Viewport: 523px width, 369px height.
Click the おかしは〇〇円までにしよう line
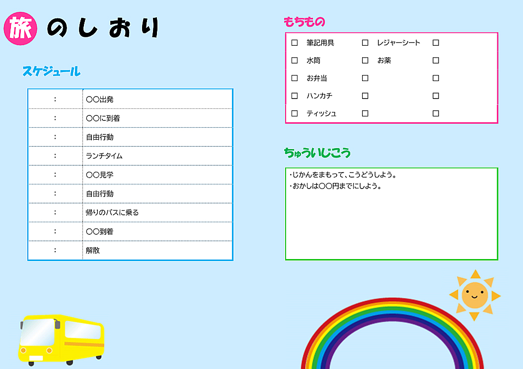[x=335, y=186]
